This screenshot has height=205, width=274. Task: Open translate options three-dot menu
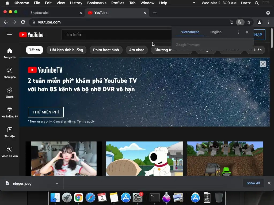pyautogui.click(x=239, y=32)
